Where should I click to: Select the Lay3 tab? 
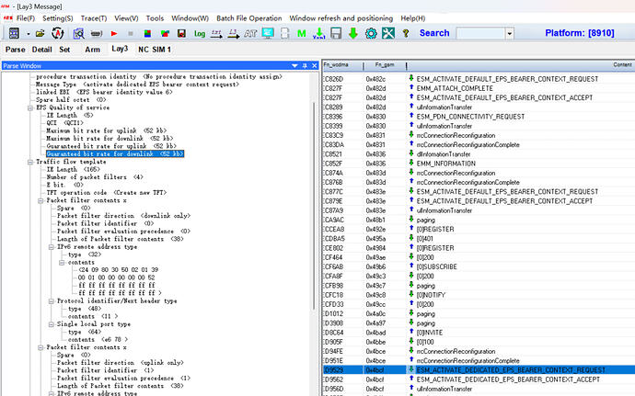[120, 49]
